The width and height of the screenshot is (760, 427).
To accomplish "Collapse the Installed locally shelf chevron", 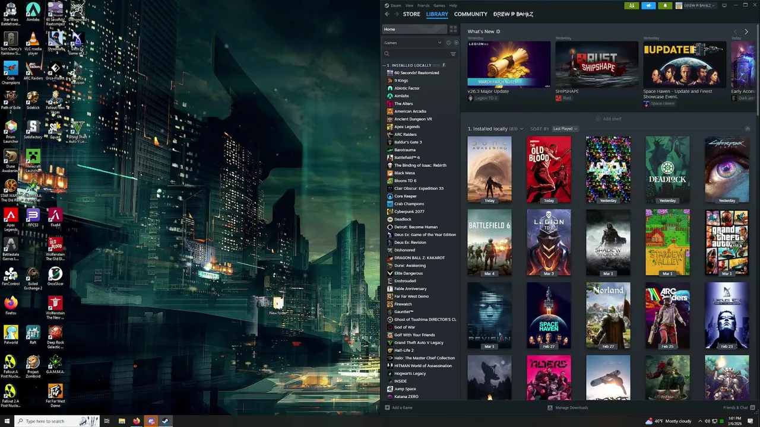I will (748, 129).
